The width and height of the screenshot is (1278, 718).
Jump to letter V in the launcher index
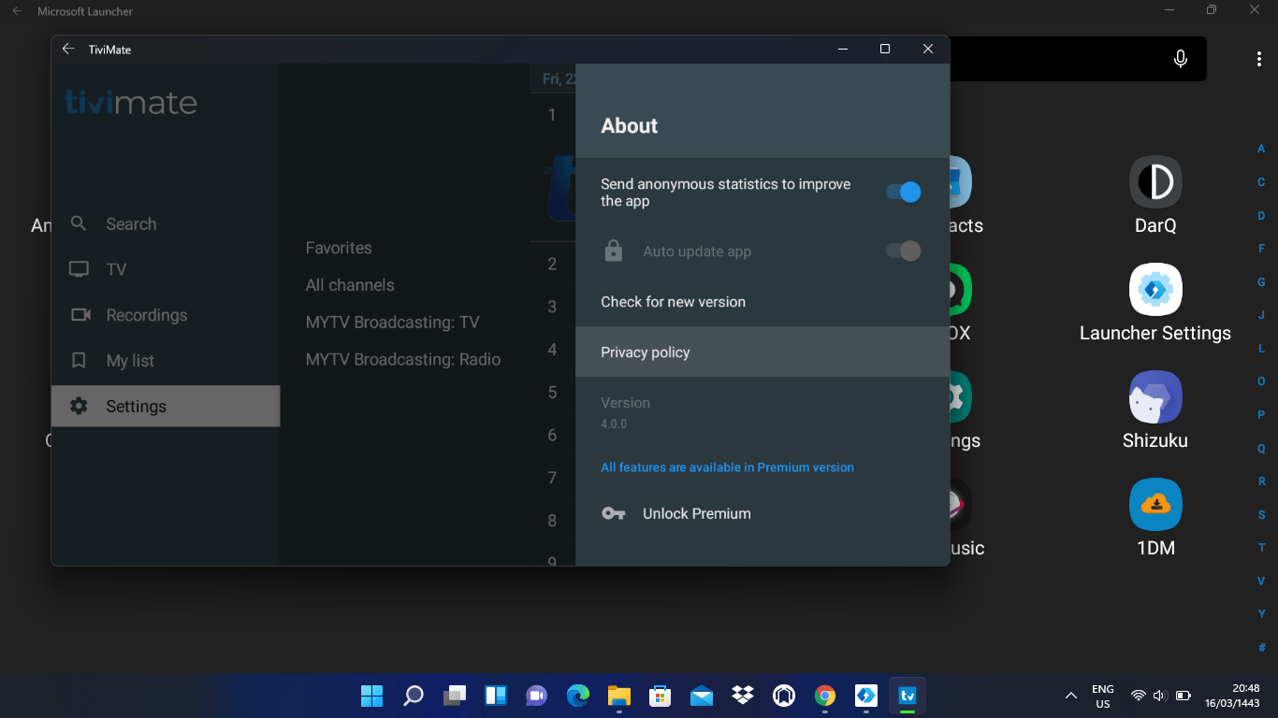tap(1261, 581)
